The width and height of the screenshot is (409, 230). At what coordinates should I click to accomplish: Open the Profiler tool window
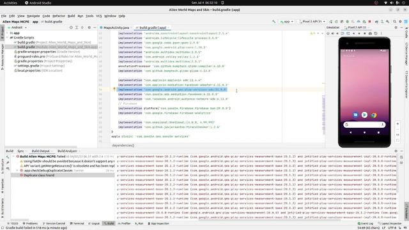(x=124, y=224)
